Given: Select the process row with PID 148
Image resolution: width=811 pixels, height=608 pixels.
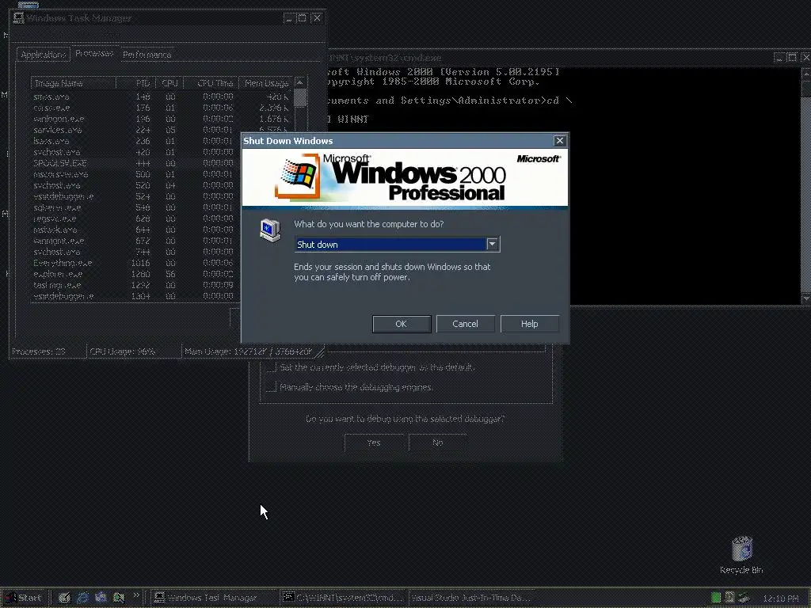Looking at the screenshot, I should click(x=160, y=97).
